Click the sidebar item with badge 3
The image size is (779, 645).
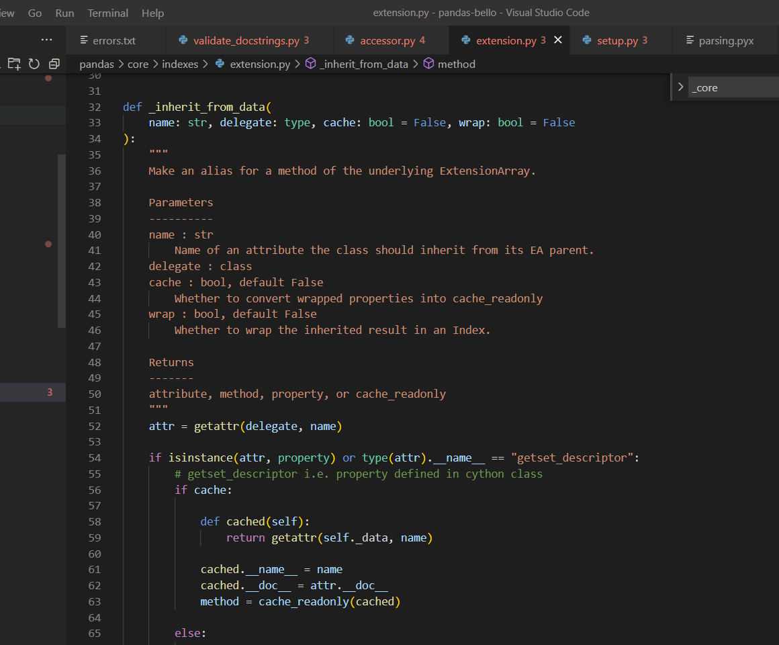coord(33,392)
